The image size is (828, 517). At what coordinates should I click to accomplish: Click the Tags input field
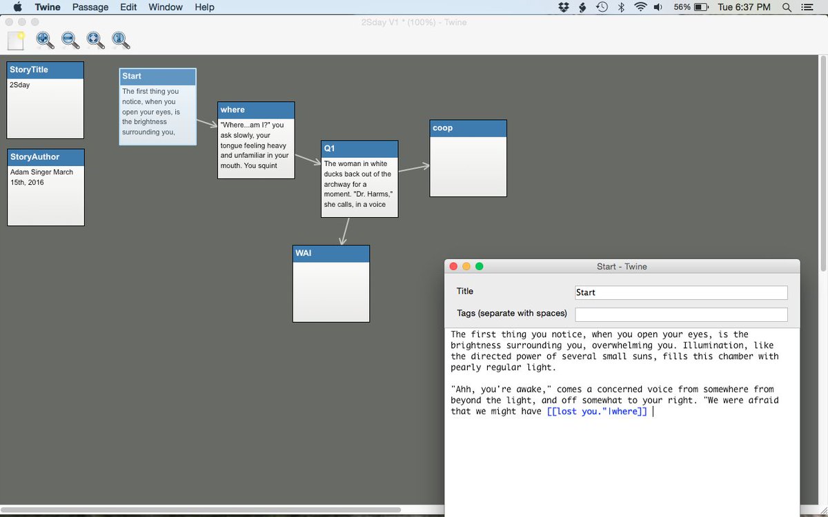pyautogui.click(x=681, y=314)
